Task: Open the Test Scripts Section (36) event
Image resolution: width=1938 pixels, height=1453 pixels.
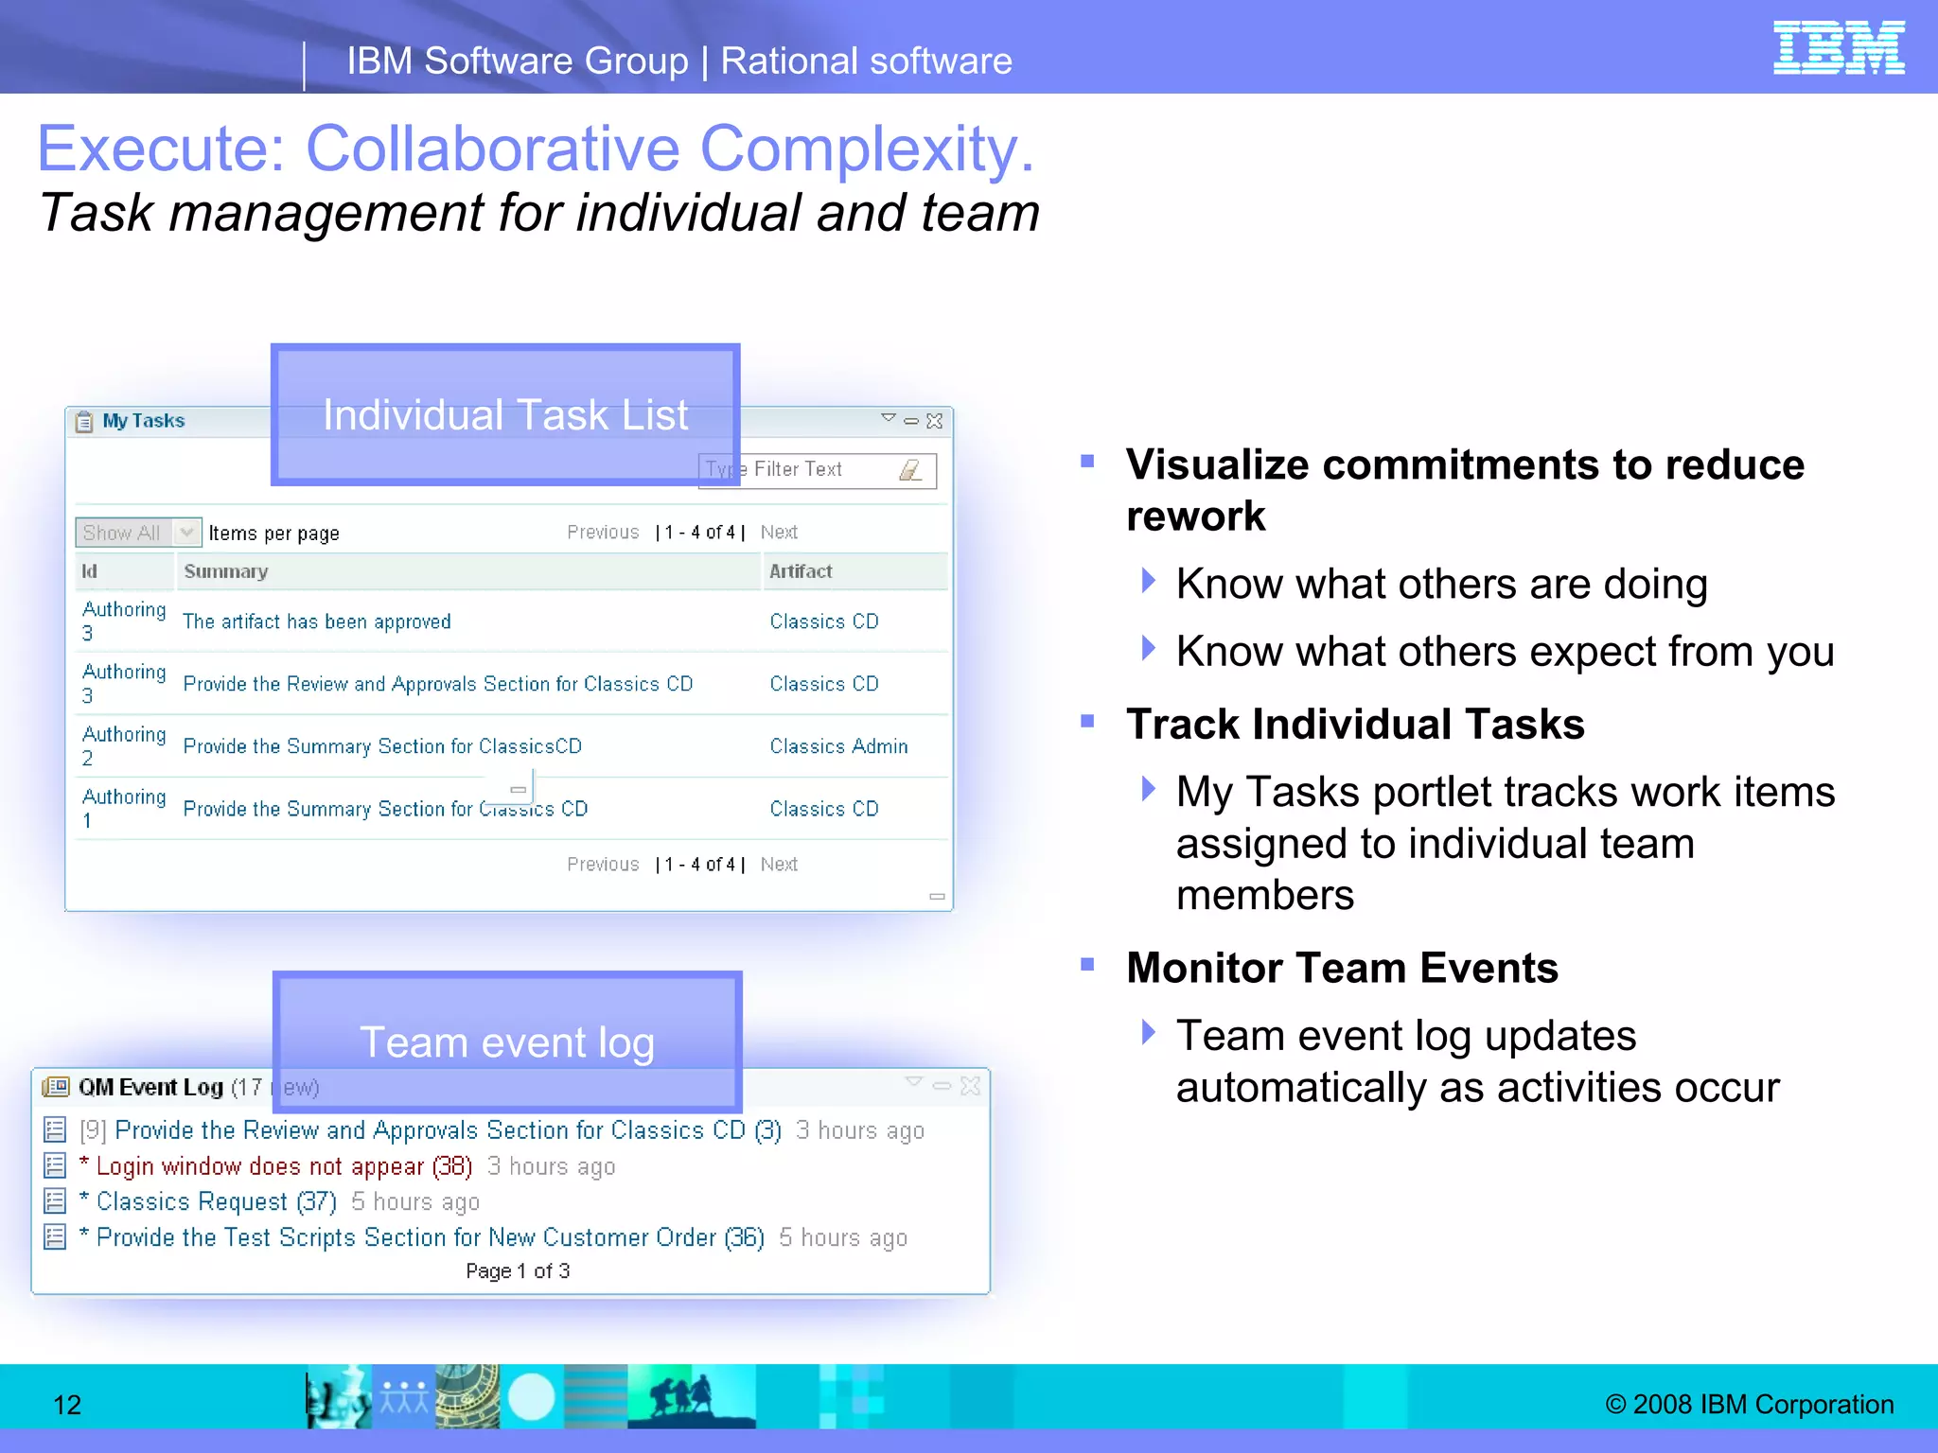Action: click(x=422, y=1237)
